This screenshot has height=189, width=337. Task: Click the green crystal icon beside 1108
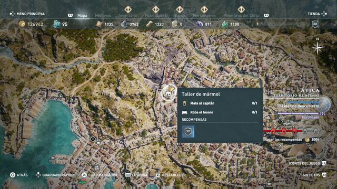(x=225, y=24)
